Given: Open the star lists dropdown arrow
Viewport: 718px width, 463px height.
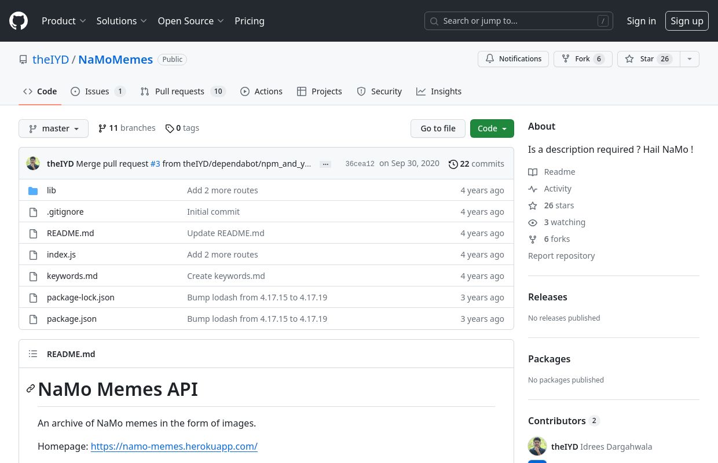Looking at the screenshot, I should coord(689,59).
